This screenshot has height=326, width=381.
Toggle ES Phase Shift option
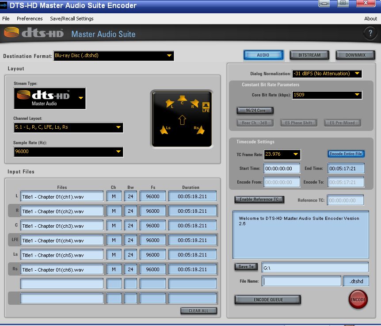pyautogui.click(x=299, y=123)
